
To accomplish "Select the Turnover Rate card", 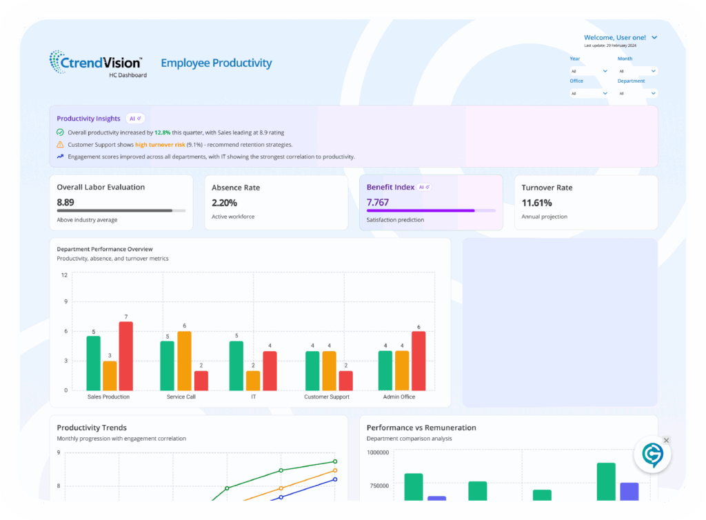I will click(585, 202).
